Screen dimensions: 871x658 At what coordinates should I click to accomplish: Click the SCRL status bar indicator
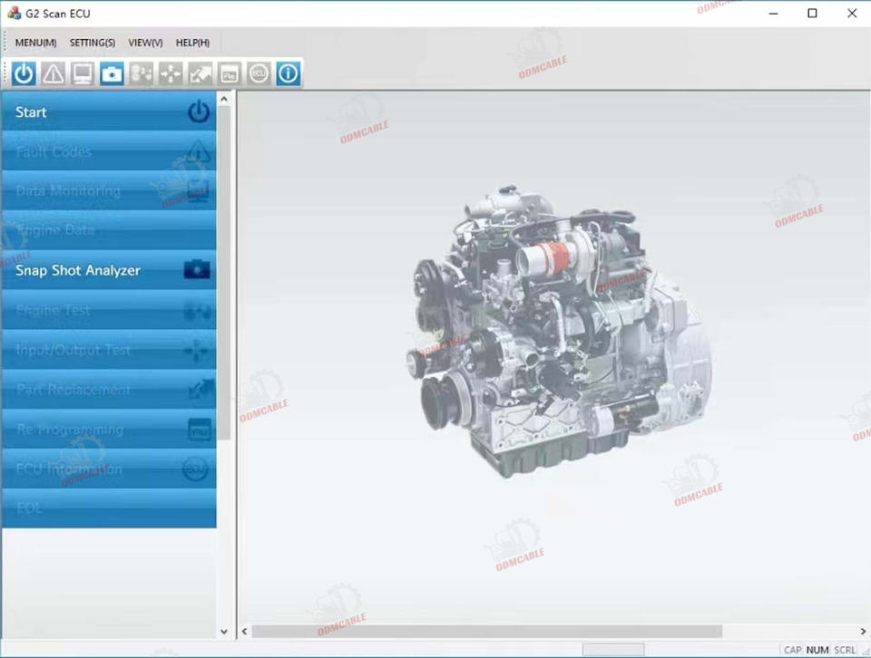[845, 650]
